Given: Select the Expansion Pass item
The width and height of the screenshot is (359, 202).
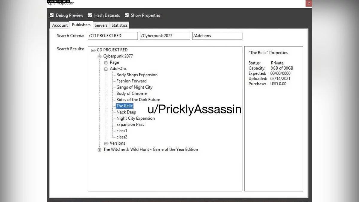Looking at the screenshot, I should tap(130, 125).
